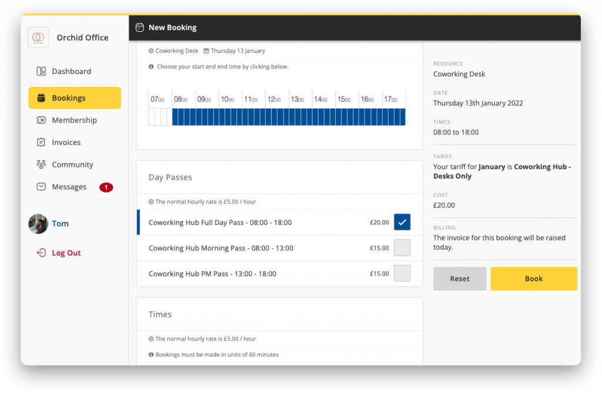Image resolution: width=602 pixels, height=393 pixels.
Task: Click the calendar icon next to Thursday 13 January
Action: pyautogui.click(x=206, y=51)
